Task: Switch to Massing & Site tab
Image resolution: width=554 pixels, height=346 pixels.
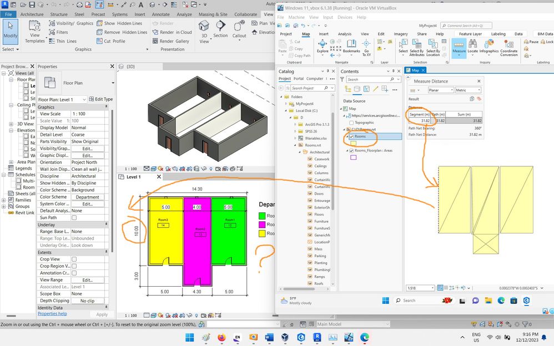Action: (x=213, y=14)
